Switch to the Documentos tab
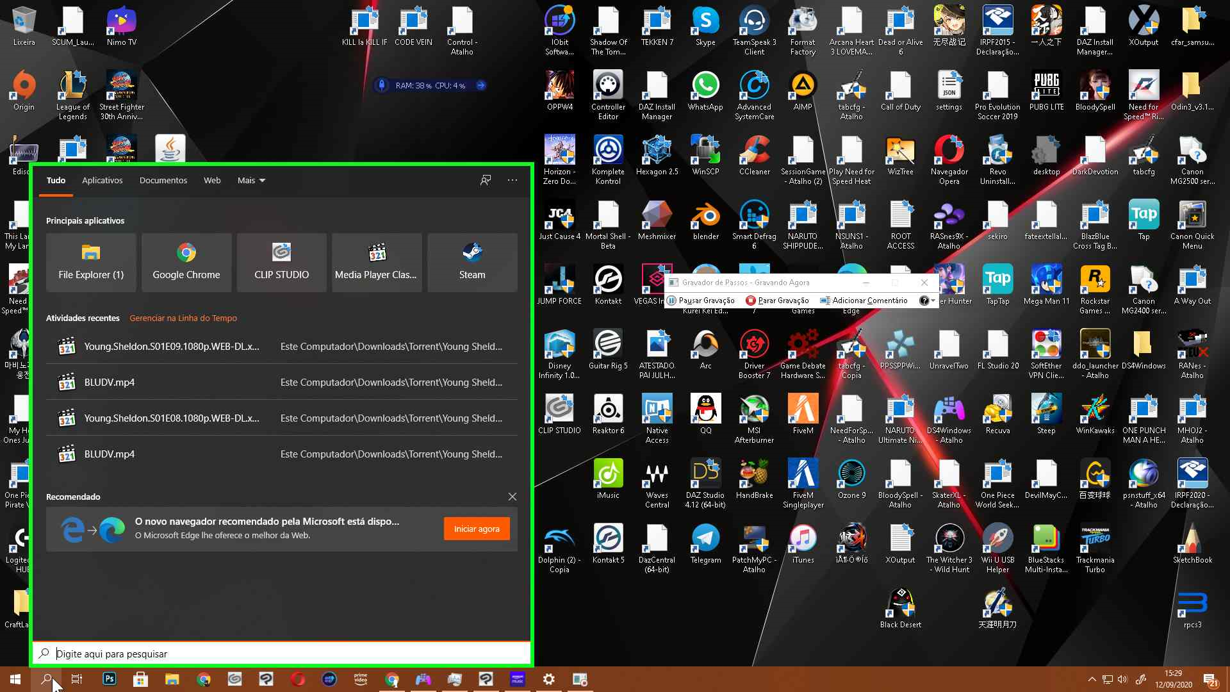Image resolution: width=1230 pixels, height=692 pixels. (163, 180)
